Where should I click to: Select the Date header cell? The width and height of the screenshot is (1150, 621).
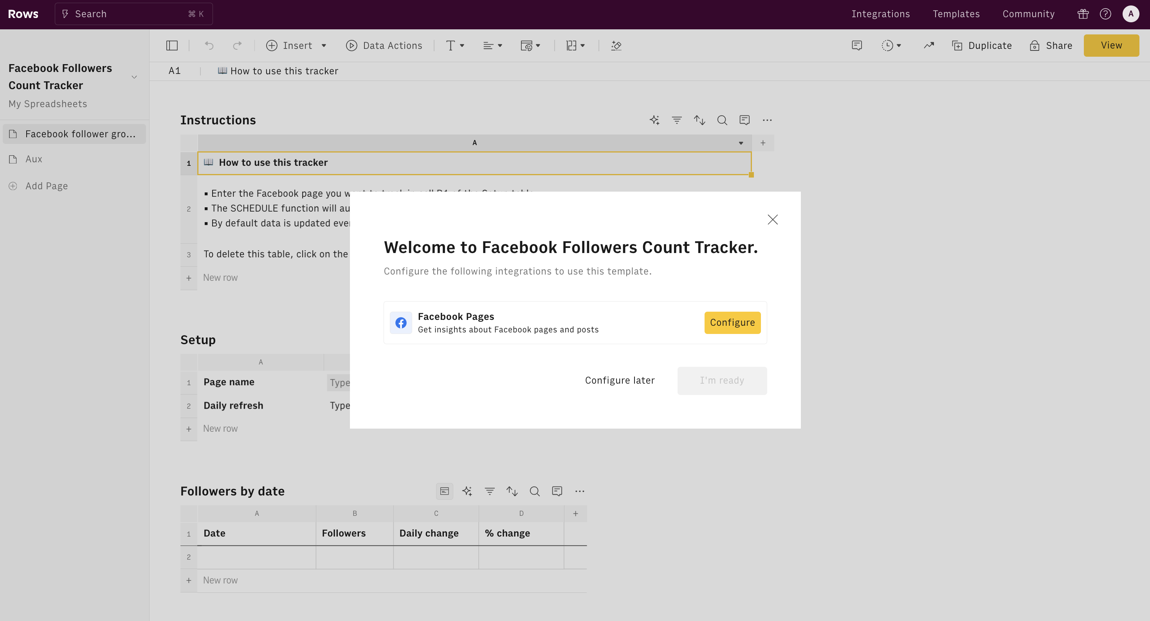[x=257, y=533]
